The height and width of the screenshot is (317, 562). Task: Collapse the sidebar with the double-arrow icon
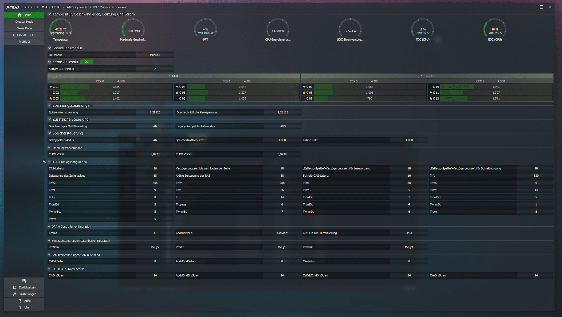pos(44,161)
